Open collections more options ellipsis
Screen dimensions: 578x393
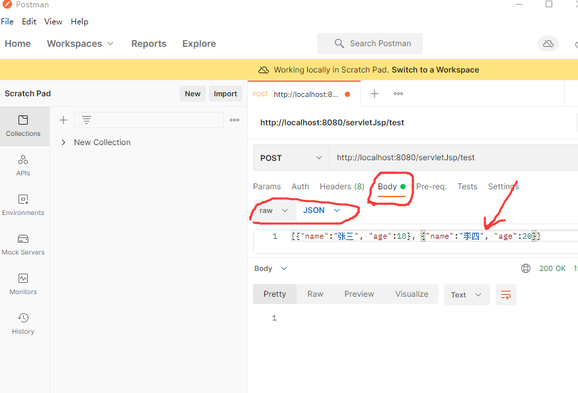pyautogui.click(x=235, y=120)
